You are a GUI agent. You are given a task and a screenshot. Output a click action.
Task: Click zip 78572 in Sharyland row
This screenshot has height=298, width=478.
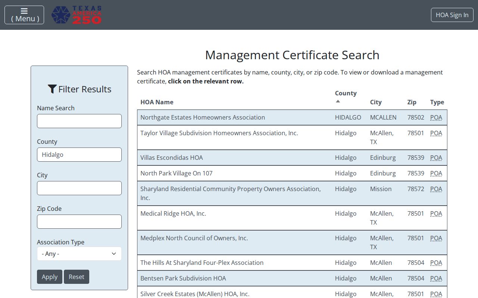(x=416, y=189)
